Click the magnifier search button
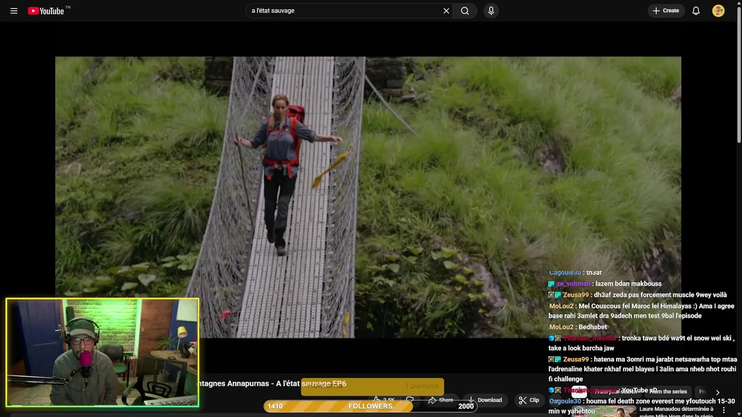The image size is (742, 417). tap(465, 10)
